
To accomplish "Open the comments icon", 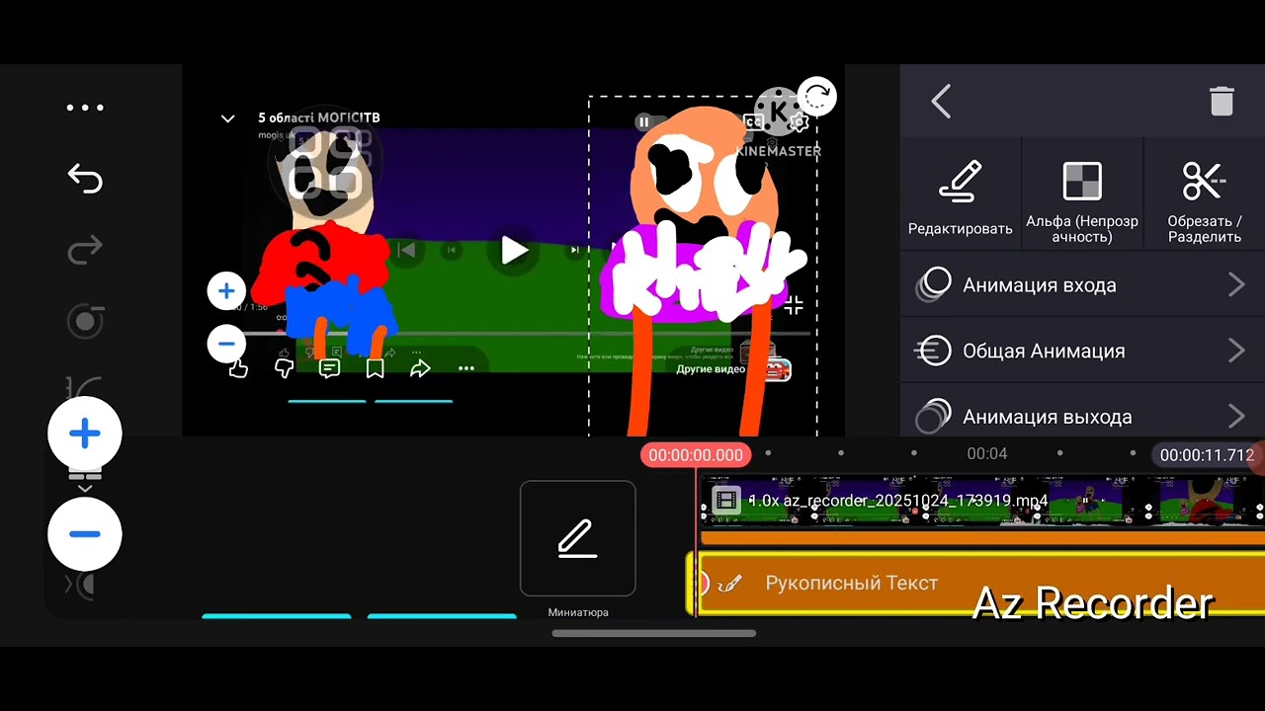I will pyautogui.click(x=329, y=368).
